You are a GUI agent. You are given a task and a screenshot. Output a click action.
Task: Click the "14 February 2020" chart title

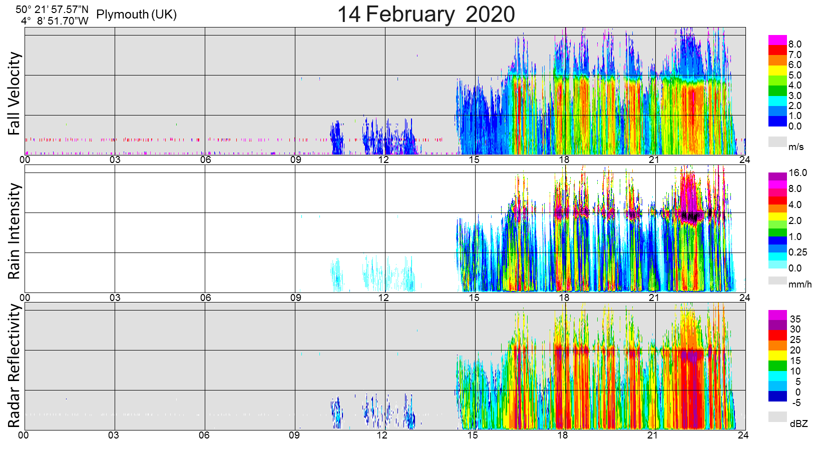426,14
